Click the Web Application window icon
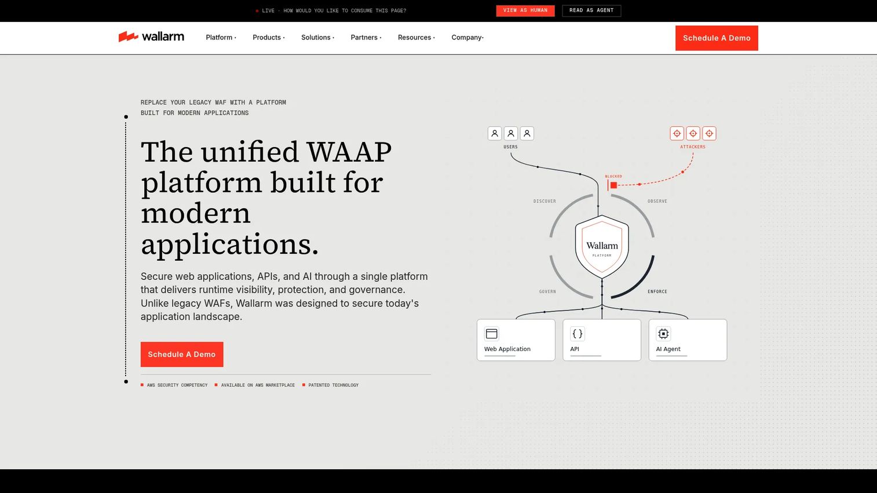 point(492,334)
